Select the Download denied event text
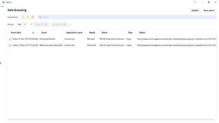This screenshot has height=123, width=219. click(x=47, y=39)
